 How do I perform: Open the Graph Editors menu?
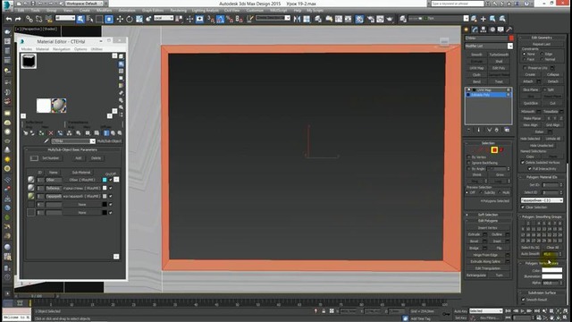(153, 11)
